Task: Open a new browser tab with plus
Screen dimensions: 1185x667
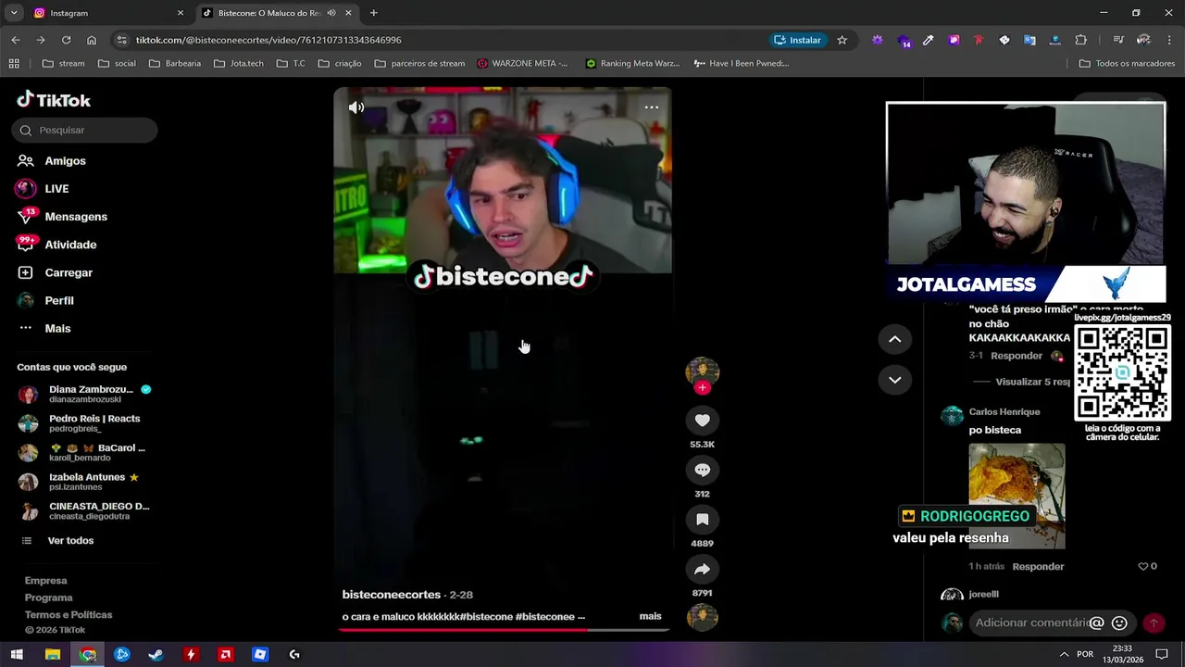Action: (x=373, y=13)
